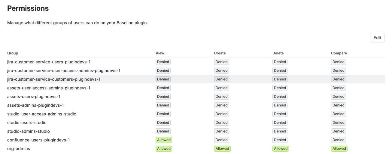
Task: Click the Permissions page heading
Action: (28, 8)
